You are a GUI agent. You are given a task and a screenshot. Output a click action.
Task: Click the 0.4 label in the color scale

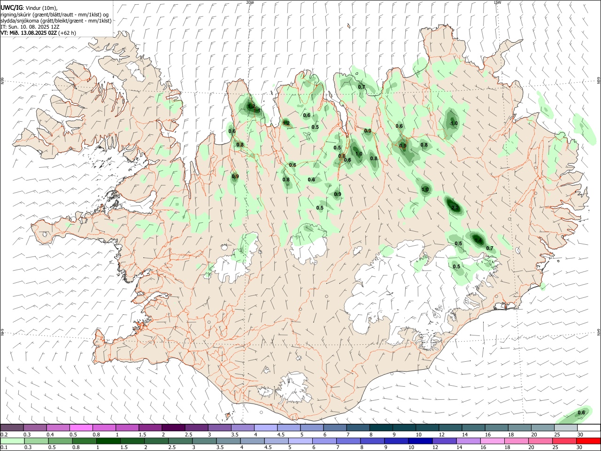(50, 435)
